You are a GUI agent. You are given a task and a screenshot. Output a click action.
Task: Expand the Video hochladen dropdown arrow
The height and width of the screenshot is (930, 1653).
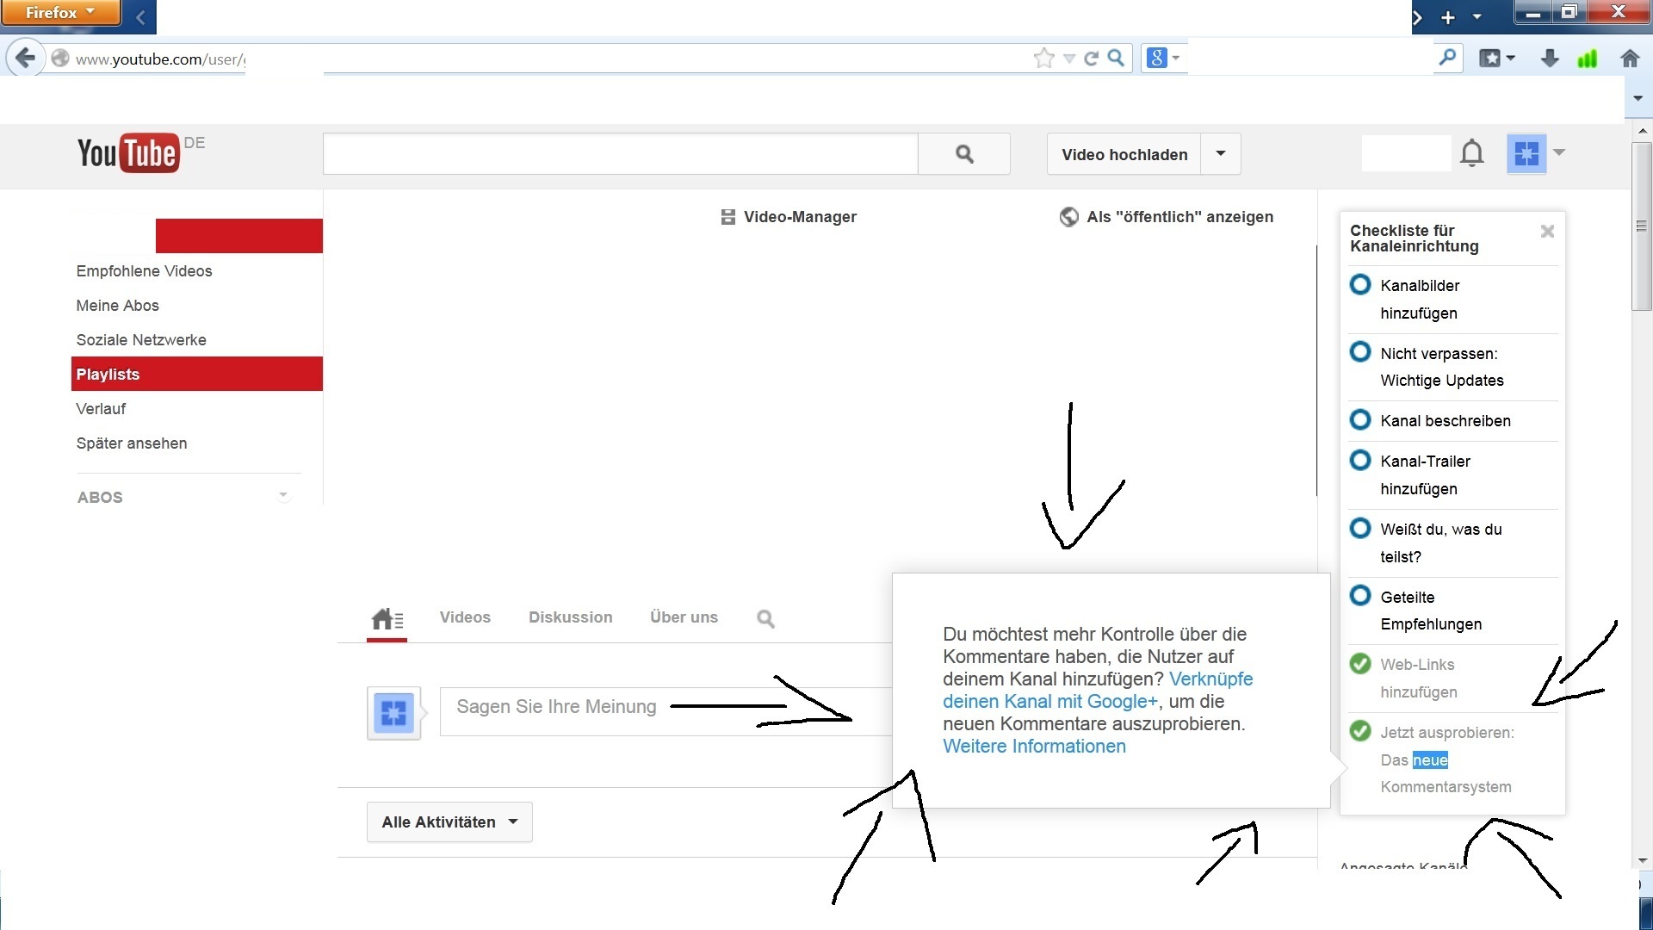coord(1220,154)
